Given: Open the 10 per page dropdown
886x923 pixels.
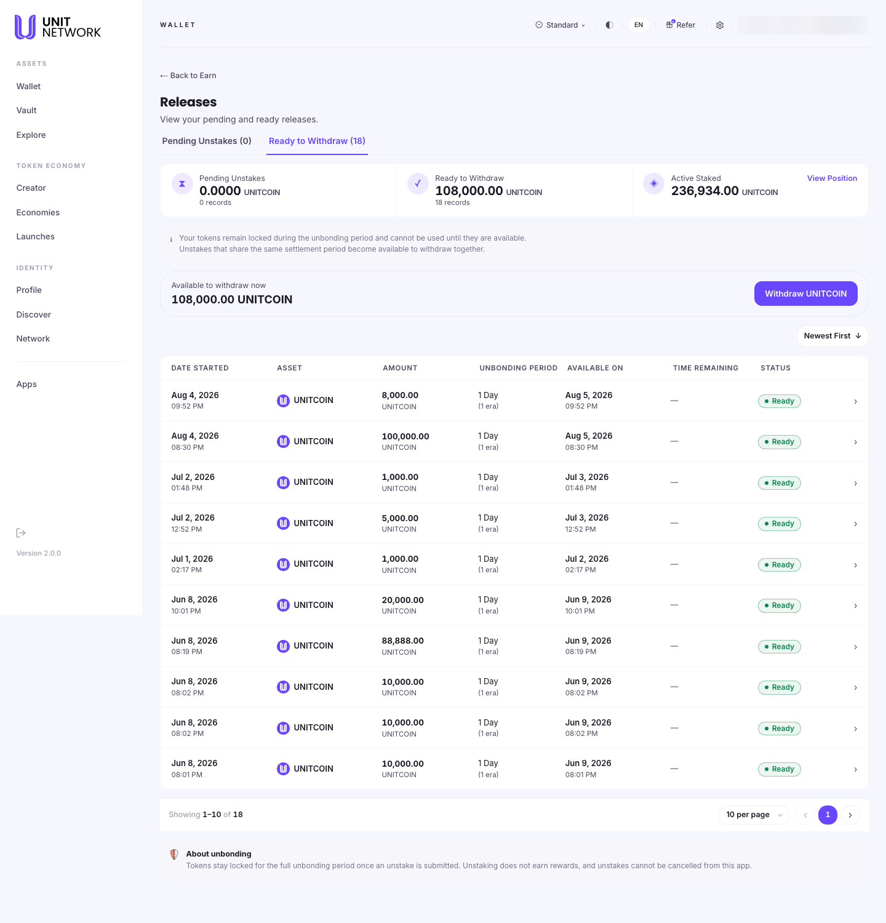Looking at the screenshot, I should click(x=754, y=815).
